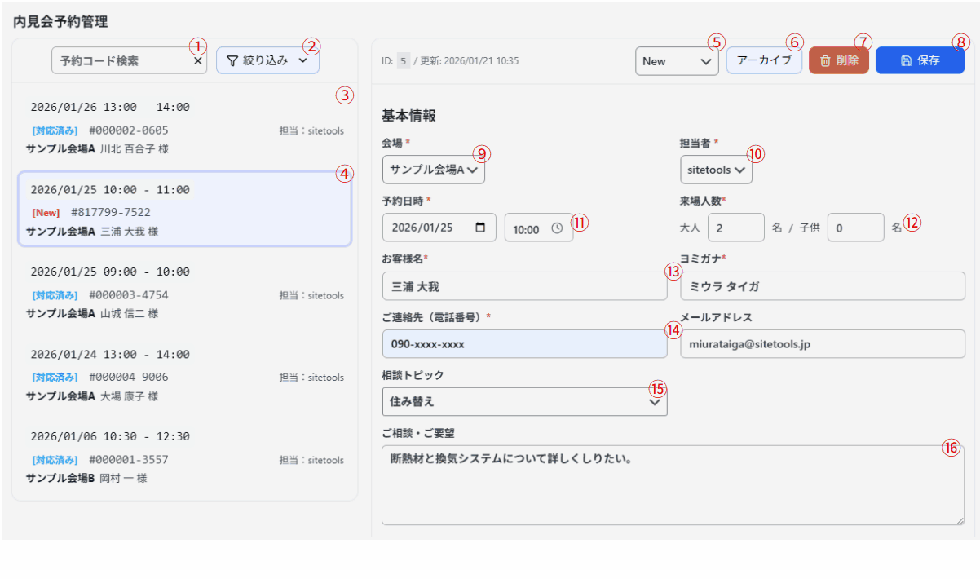The image size is (980, 579).
Task: Click サンプル会場B on the 岡村 一 row
Action: [60, 478]
